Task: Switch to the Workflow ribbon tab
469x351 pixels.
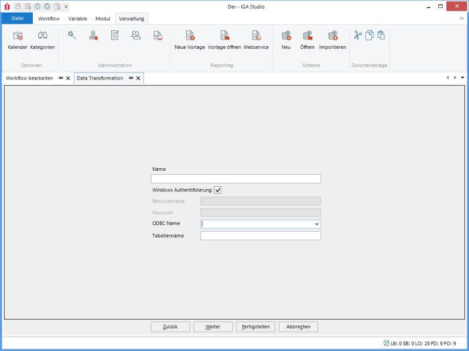Action: (x=48, y=19)
